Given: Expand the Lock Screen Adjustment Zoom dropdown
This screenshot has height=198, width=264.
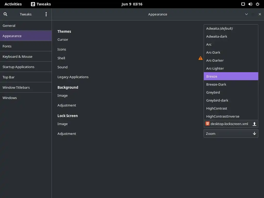Looking at the screenshot, I should pos(231,134).
